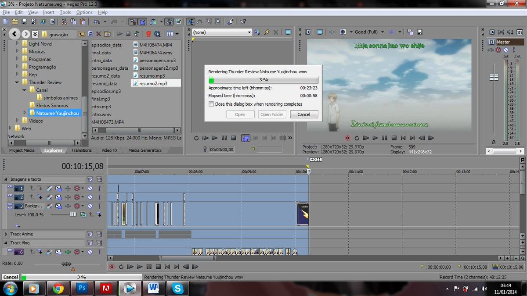Screen dimensions: 527x296
Task: Select the Zoom edit tool magnifier
Action: tap(218, 21)
